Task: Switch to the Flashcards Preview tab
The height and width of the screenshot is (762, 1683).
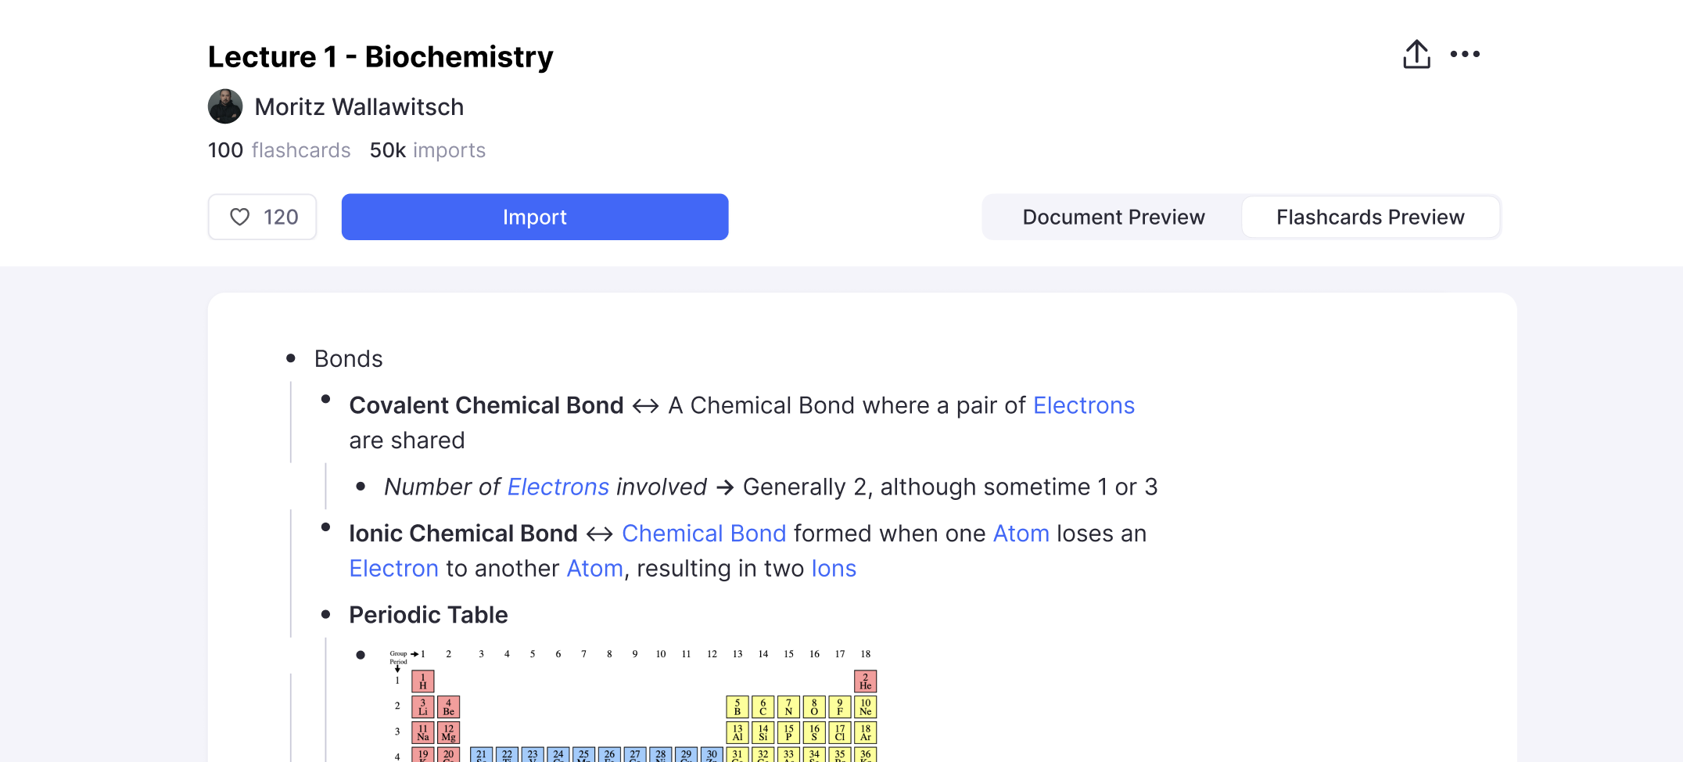Action: [1369, 217]
